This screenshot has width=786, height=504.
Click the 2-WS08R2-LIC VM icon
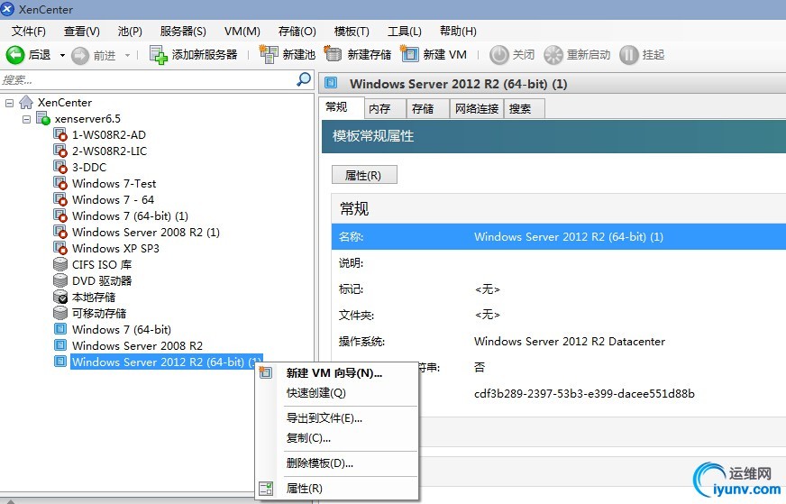pyautogui.click(x=60, y=151)
